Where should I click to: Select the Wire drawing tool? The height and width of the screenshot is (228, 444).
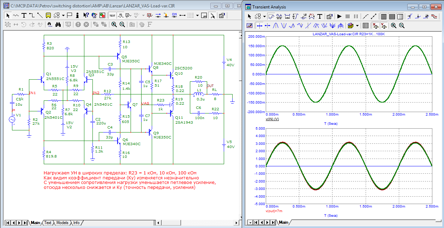(32, 16)
